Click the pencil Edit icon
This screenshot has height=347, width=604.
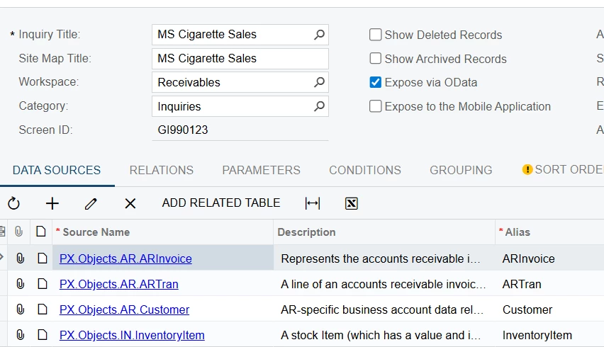click(91, 203)
